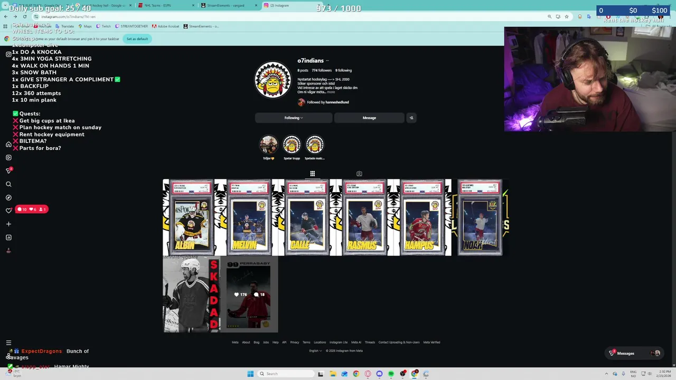The height and width of the screenshot is (380, 676).
Task: Open direct messages paper-plane icon
Action: coord(8,170)
